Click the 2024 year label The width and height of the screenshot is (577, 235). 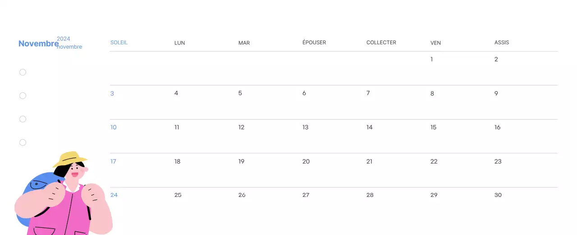[x=64, y=39]
